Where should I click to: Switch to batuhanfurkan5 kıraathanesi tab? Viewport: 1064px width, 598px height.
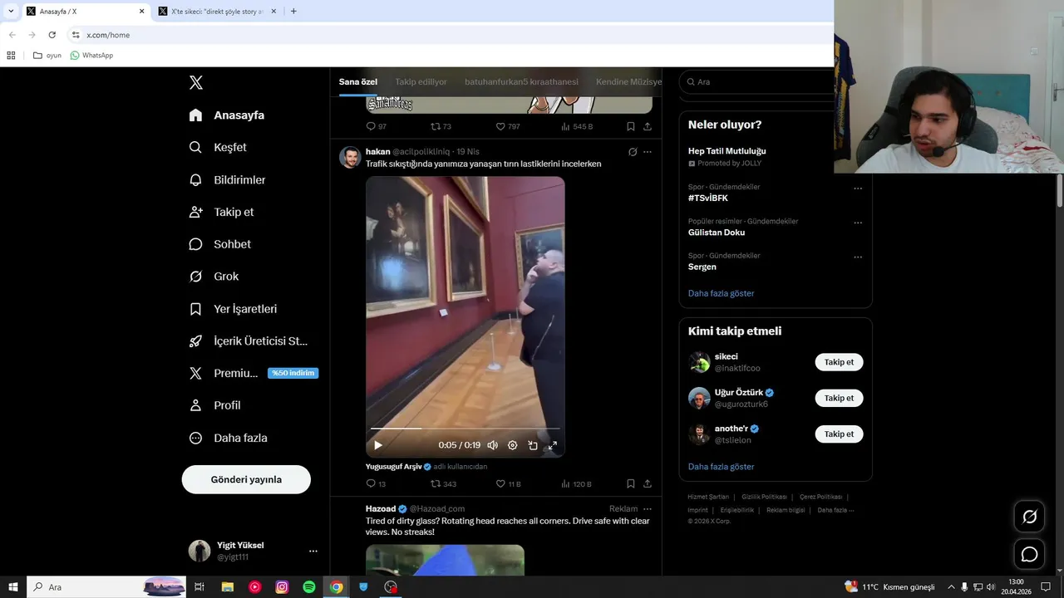click(x=521, y=82)
